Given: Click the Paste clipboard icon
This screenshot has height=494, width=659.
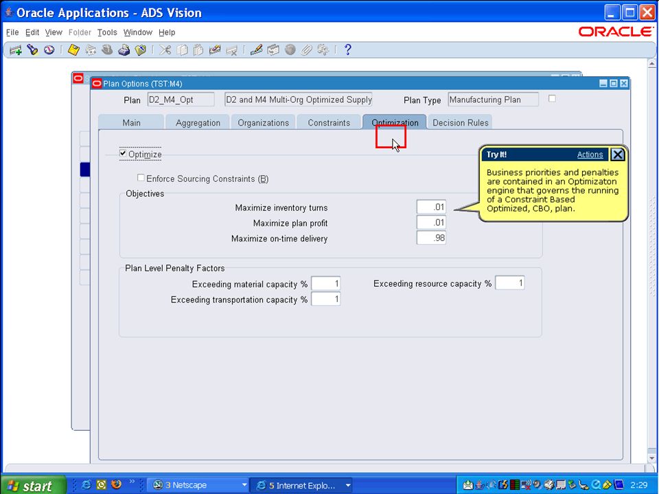Looking at the screenshot, I should (x=198, y=50).
